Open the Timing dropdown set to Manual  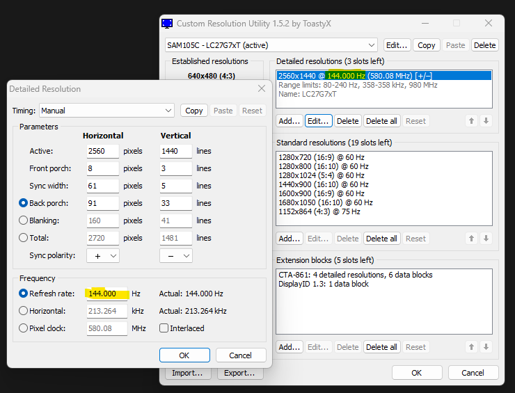coord(106,111)
